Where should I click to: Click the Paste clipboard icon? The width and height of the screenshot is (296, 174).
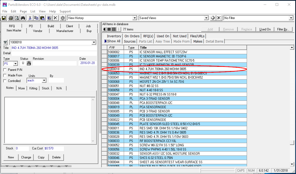point(42,18)
